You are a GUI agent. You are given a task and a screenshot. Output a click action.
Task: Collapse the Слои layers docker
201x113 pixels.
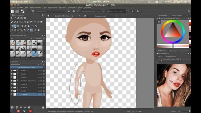(x=11, y=62)
